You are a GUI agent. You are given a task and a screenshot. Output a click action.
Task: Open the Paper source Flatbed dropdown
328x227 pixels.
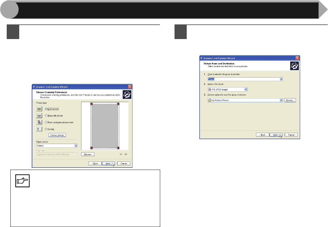pyautogui.click(x=76, y=146)
